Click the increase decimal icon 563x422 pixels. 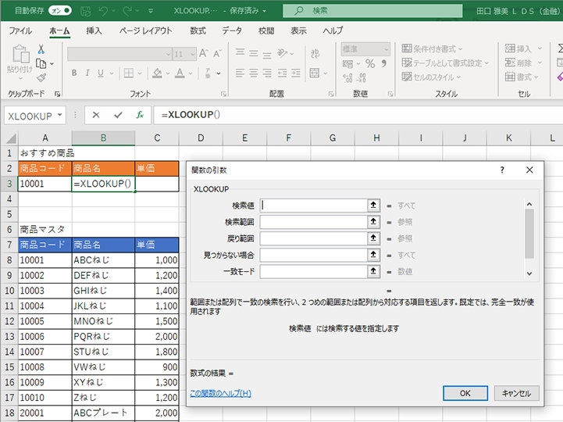click(x=347, y=77)
